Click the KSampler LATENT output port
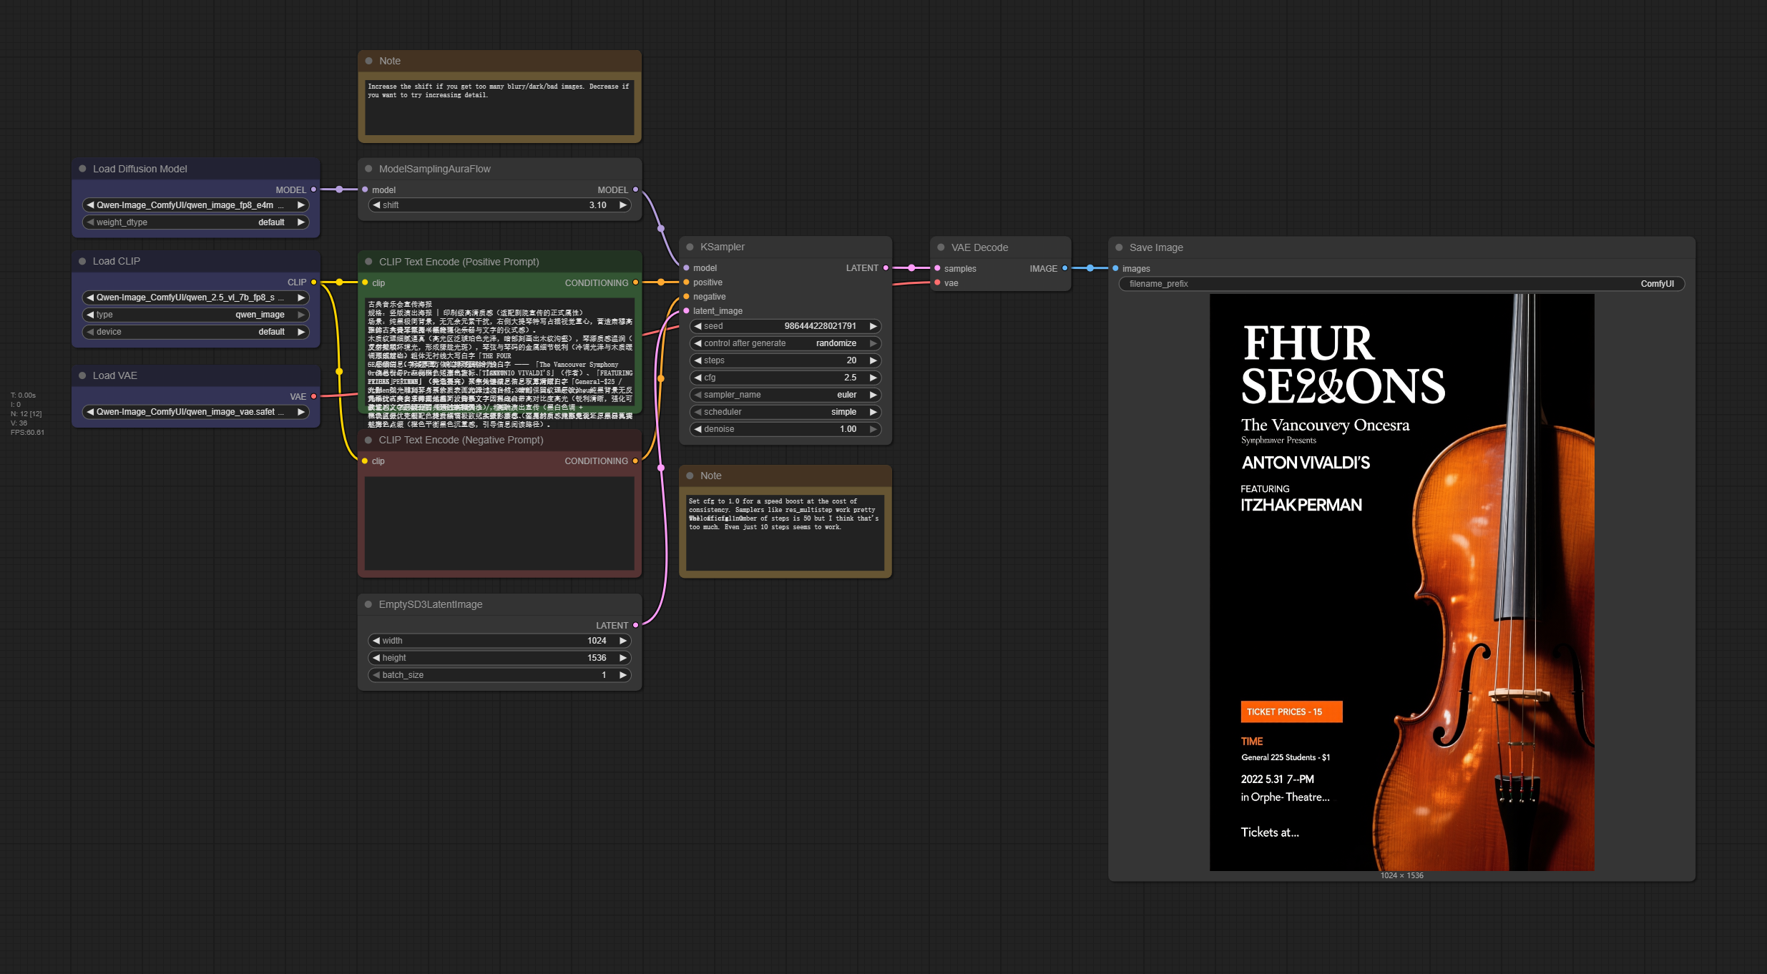The height and width of the screenshot is (974, 1767). (x=886, y=268)
